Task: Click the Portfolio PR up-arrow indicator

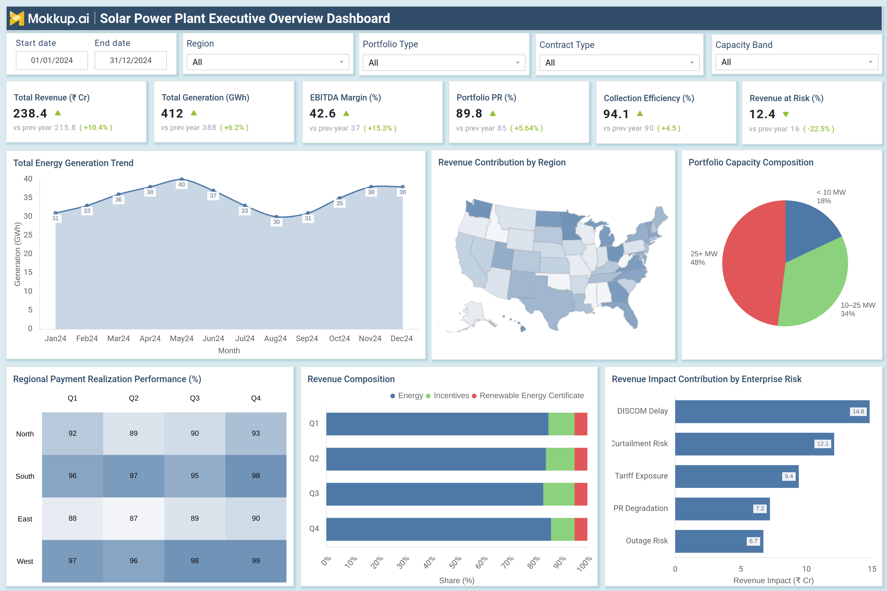Action: 492,113
